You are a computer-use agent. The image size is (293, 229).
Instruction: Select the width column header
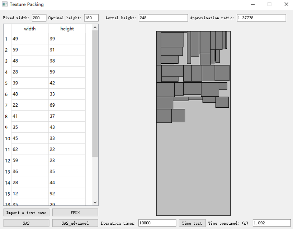click(30, 29)
